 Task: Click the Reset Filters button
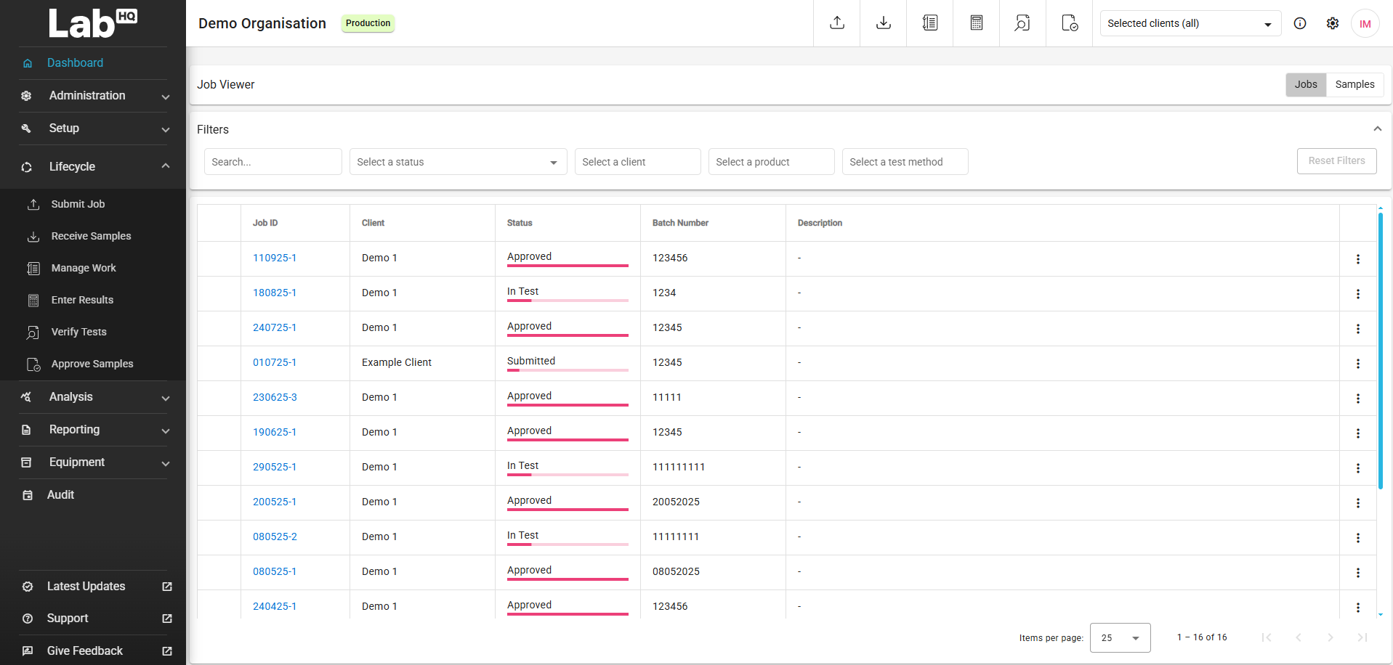click(1336, 160)
